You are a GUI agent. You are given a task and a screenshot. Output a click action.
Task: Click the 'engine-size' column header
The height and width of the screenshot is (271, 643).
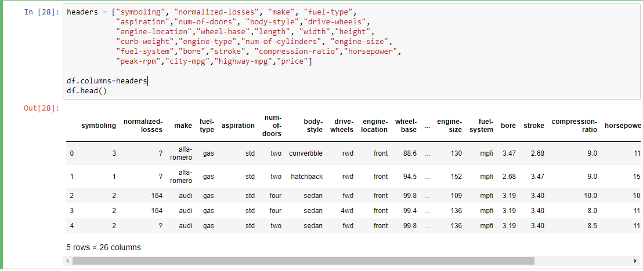tap(449, 126)
